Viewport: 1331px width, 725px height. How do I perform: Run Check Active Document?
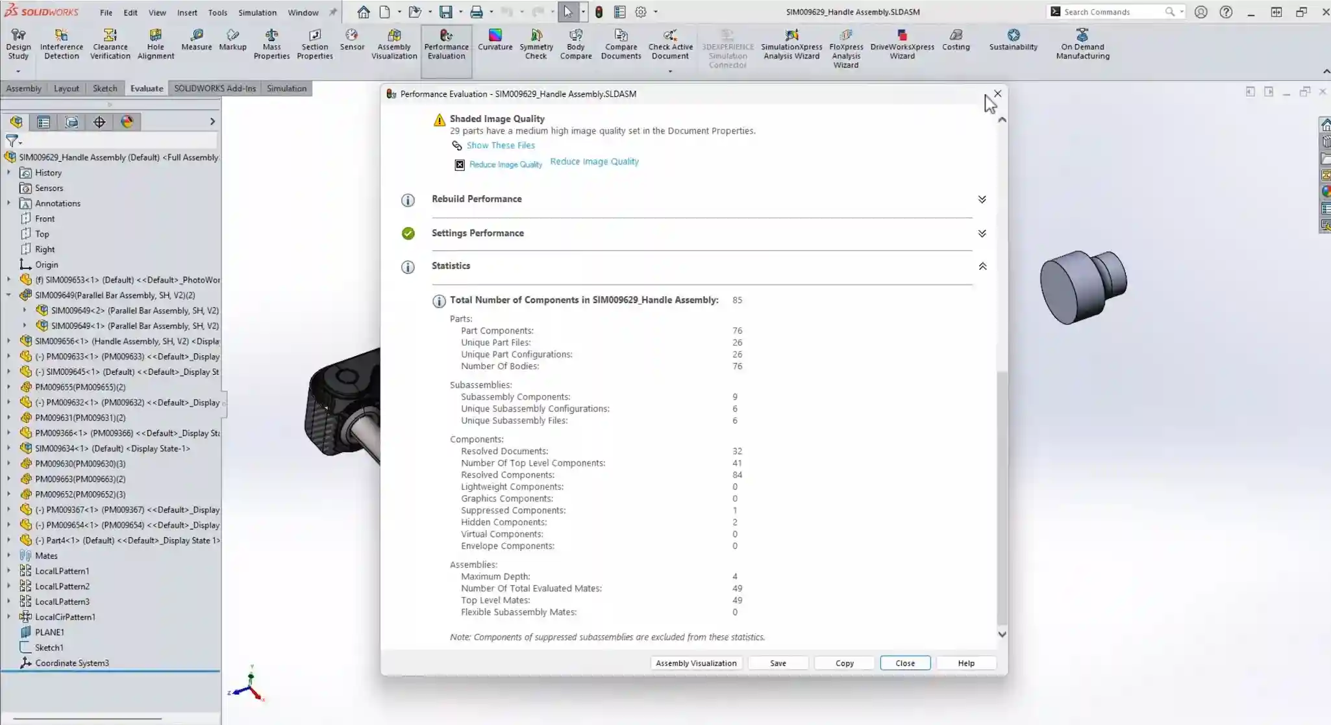pos(671,44)
